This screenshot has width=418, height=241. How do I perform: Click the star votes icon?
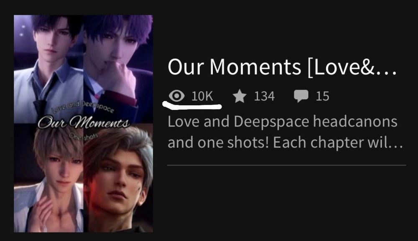(240, 96)
